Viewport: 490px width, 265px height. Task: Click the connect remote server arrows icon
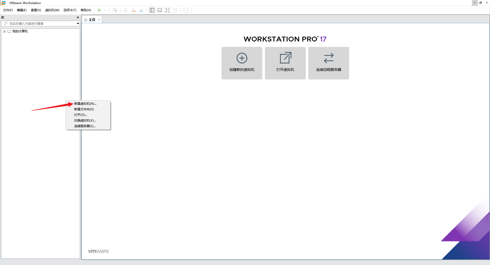[x=329, y=58]
